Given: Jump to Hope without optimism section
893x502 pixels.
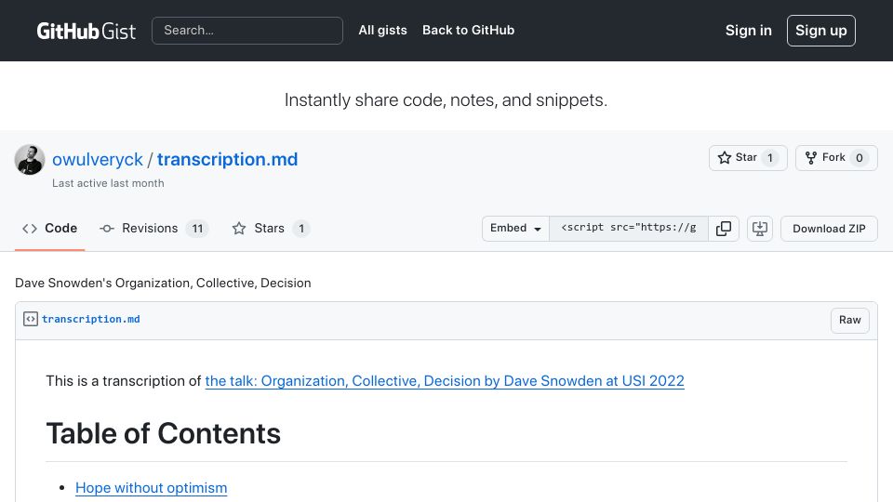Looking at the screenshot, I should 151,488.
